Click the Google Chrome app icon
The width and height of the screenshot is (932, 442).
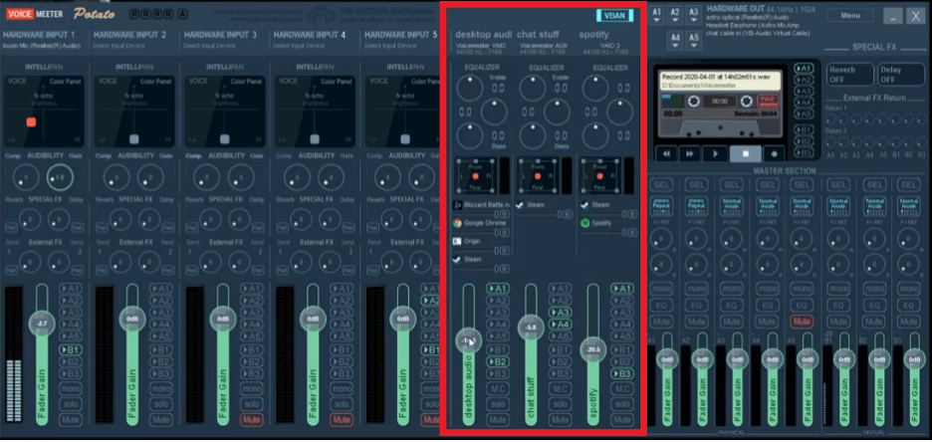click(458, 223)
